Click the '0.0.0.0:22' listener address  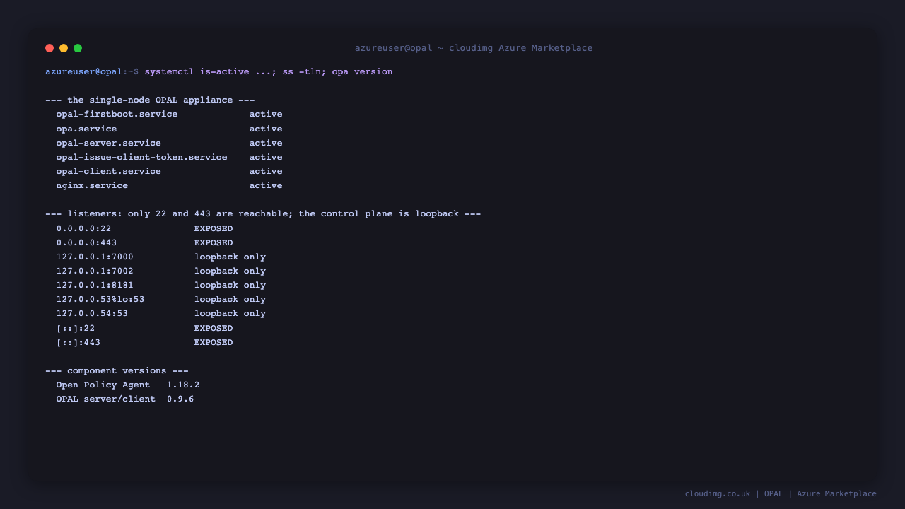(84, 228)
